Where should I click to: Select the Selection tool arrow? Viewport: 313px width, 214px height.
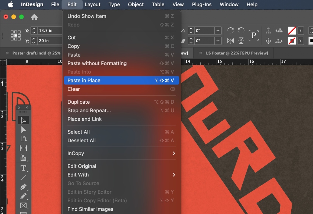coord(23,120)
